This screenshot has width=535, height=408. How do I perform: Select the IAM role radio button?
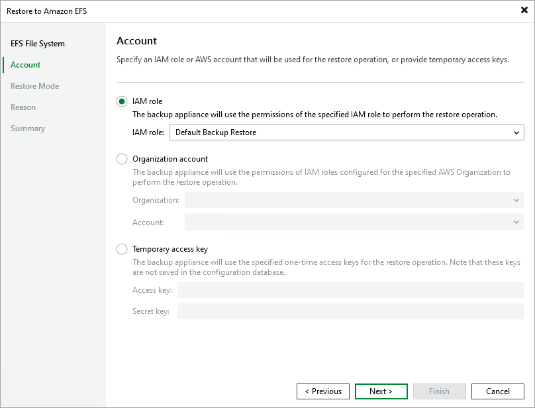(122, 101)
